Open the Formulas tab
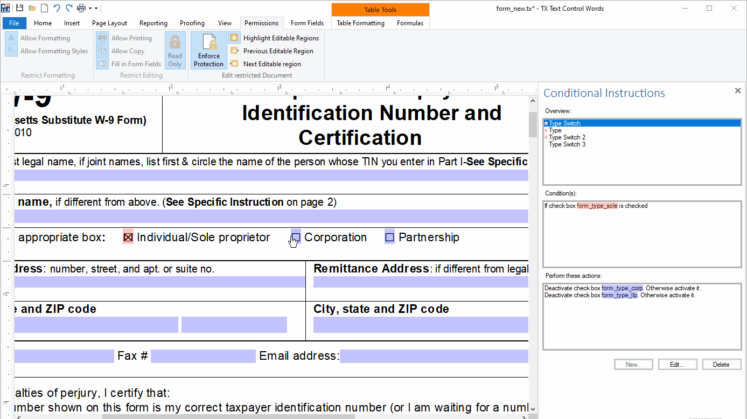 click(410, 23)
